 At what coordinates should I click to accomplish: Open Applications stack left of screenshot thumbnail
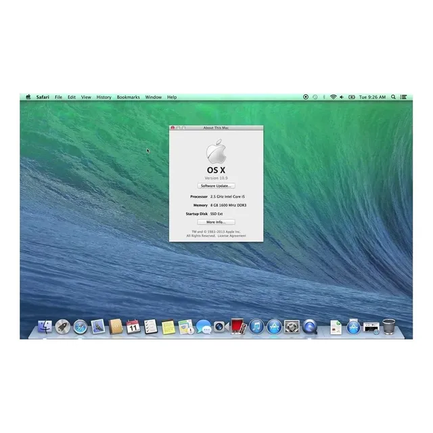tap(353, 327)
